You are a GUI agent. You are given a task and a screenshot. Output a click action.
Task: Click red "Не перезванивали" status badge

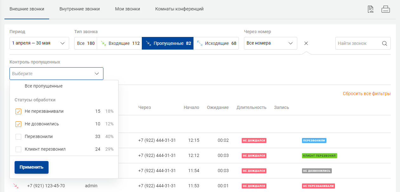tap(318, 186)
